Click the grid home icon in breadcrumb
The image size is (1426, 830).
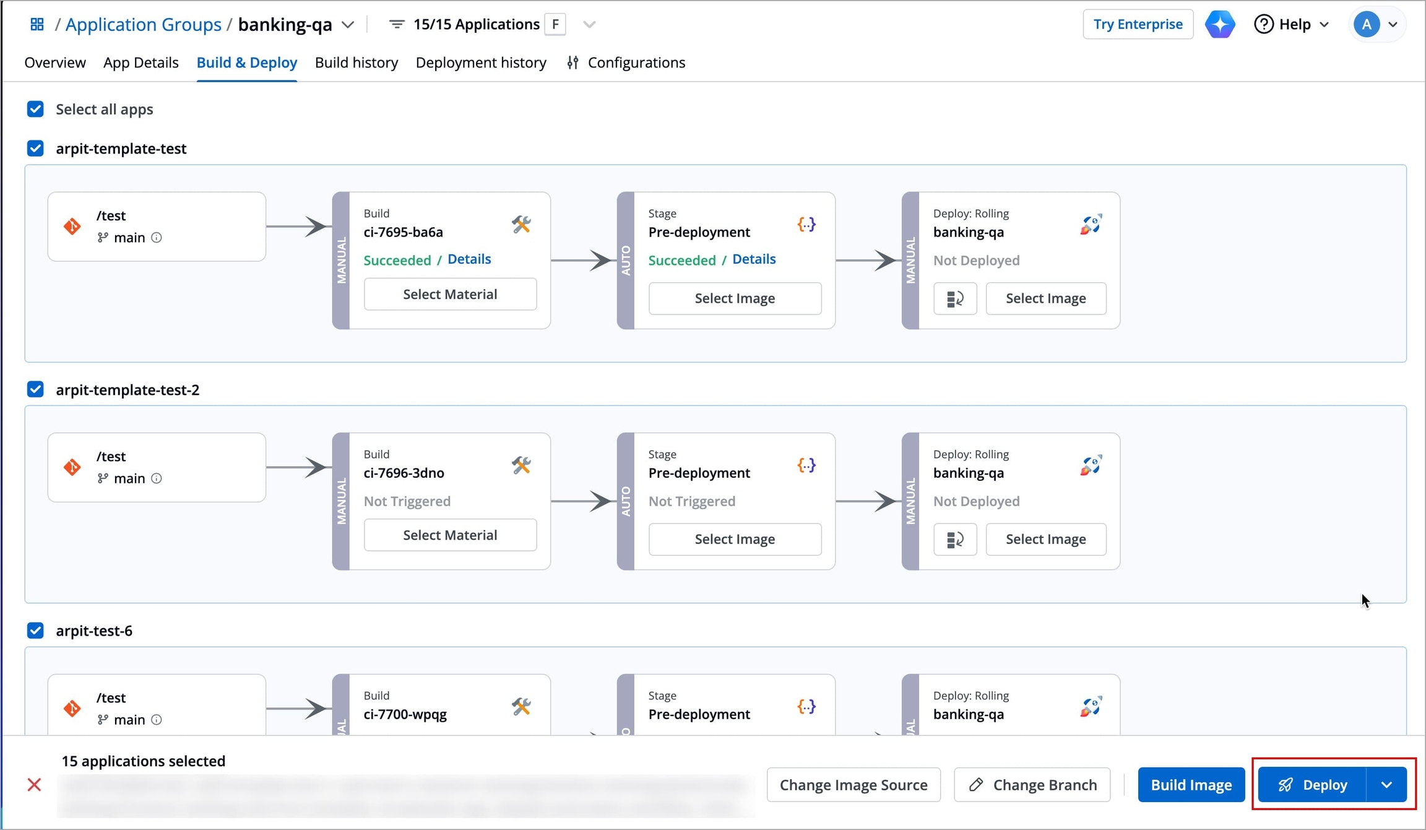(37, 24)
